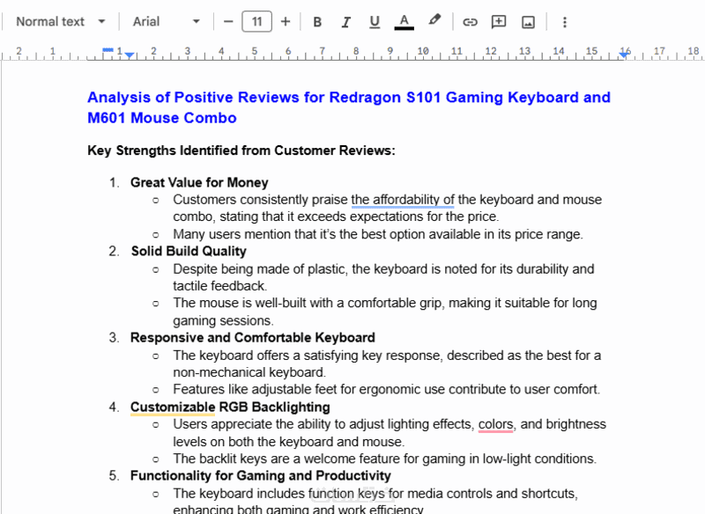Click the first line indent marker on ruler

tap(108, 50)
